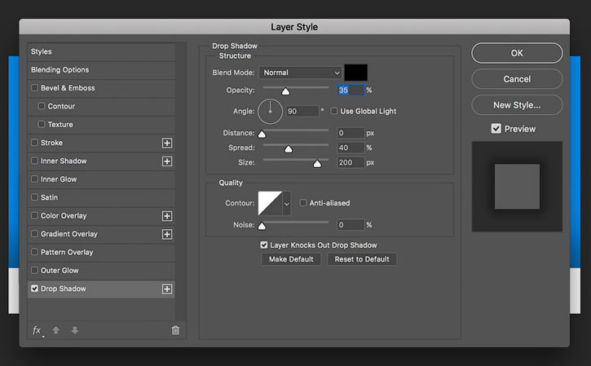Add another Drop Shadow with plus icon

pos(167,289)
